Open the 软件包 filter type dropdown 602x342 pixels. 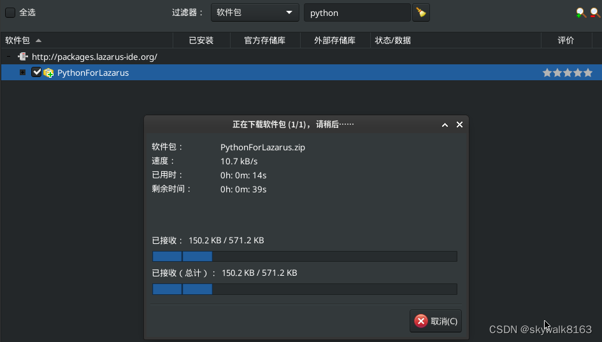click(x=255, y=13)
